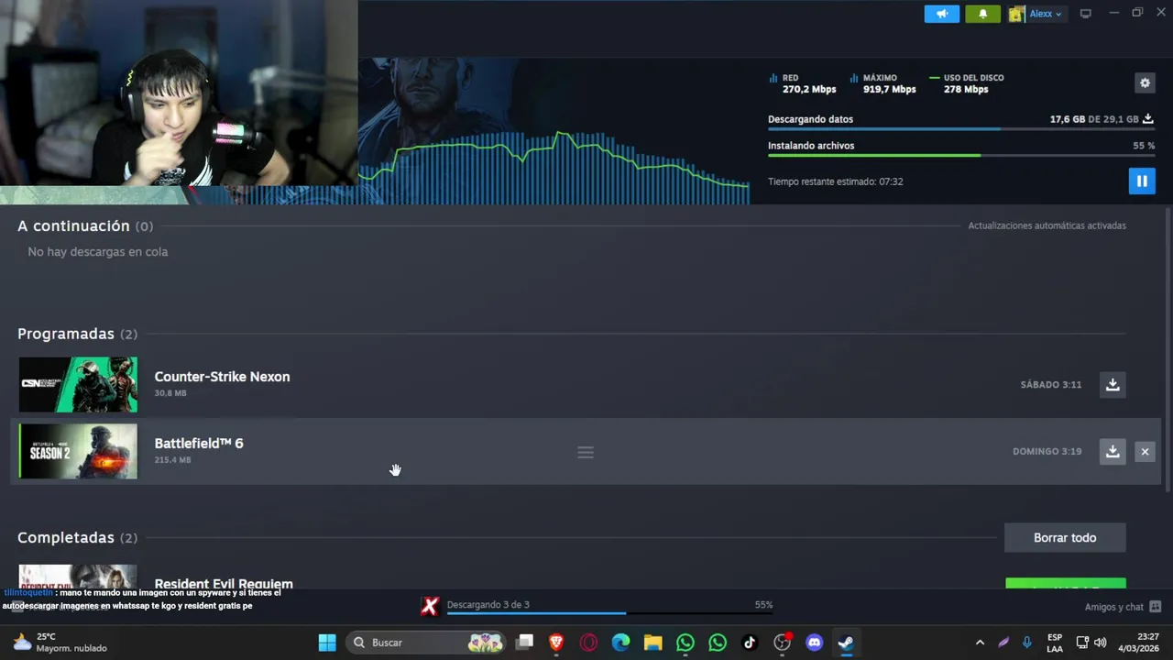Screen dimensions: 1173x660
Task: Open Discord from taskbar
Action: click(814, 643)
